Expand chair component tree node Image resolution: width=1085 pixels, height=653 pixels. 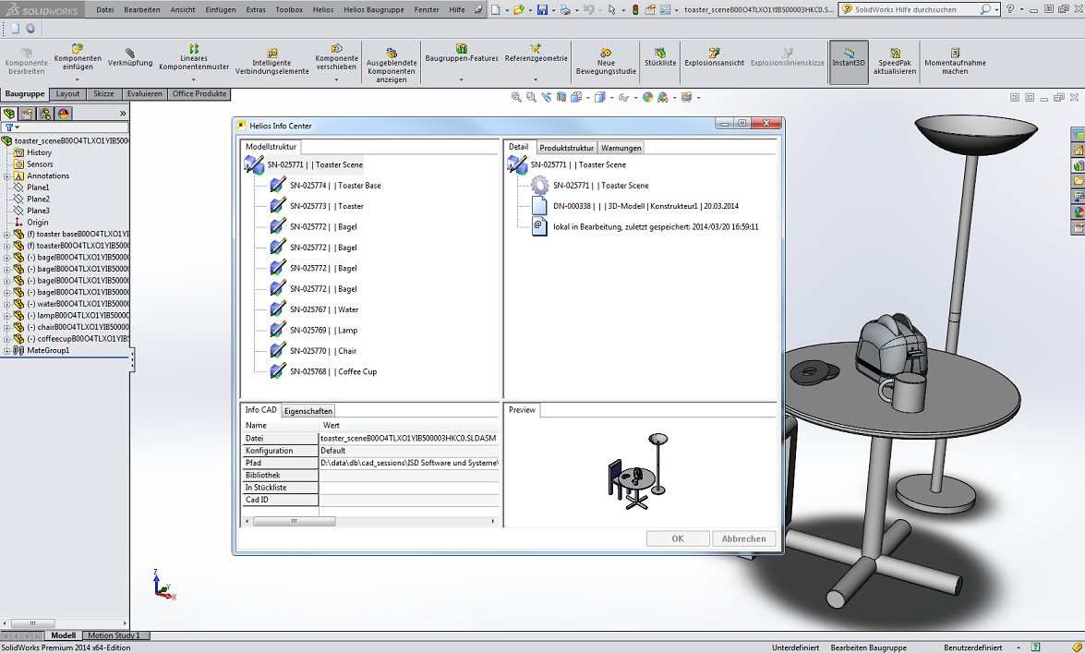(6, 328)
